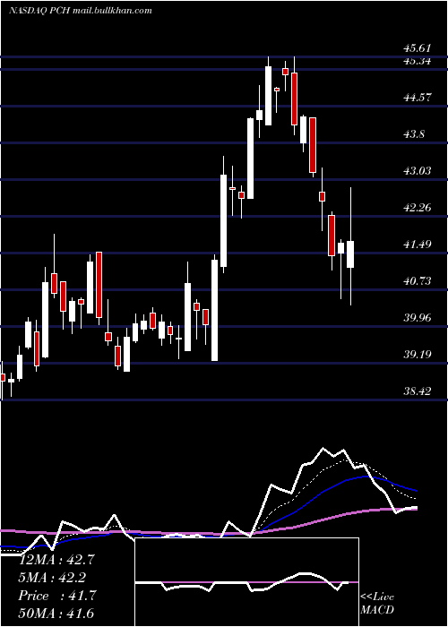Select the 38.42 price axis label

click(x=418, y=391)
